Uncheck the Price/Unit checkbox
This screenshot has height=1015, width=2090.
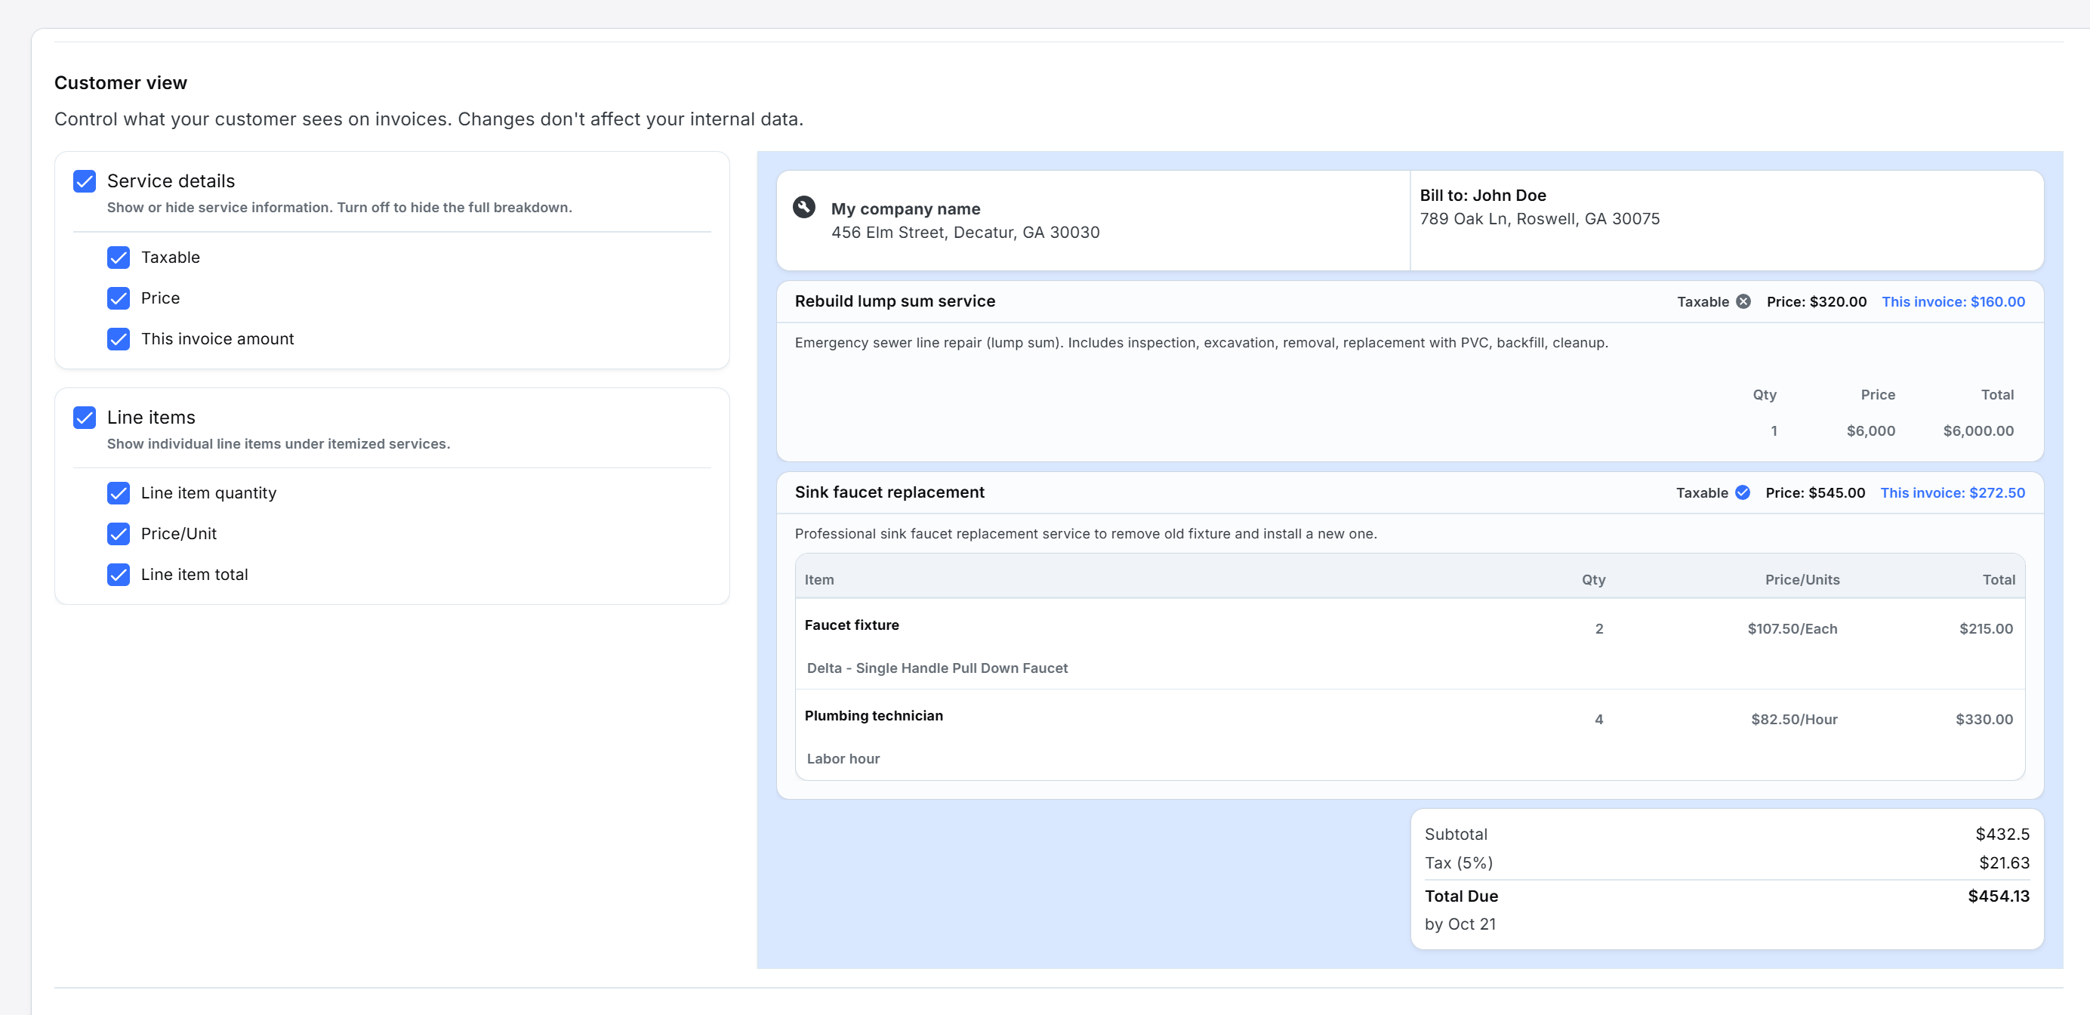coord(119,533)
